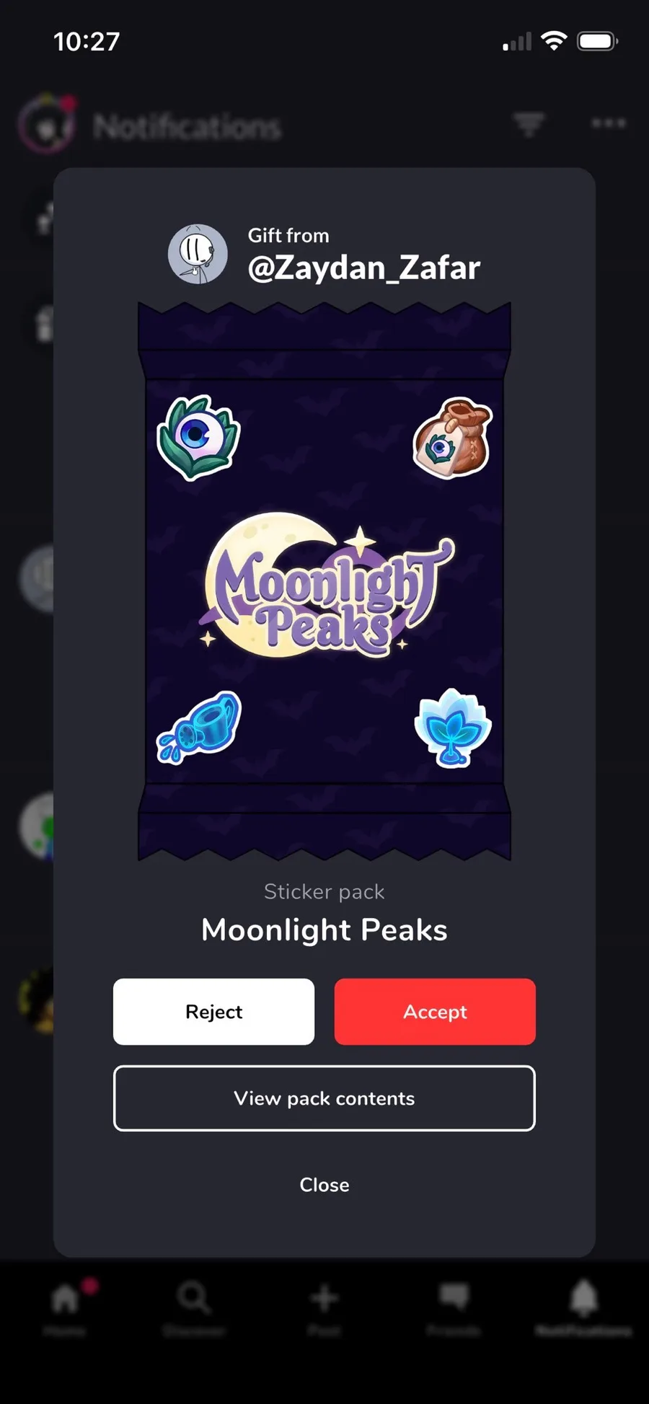
Task: Open the Home tab
Action: tap(65, 1307)
